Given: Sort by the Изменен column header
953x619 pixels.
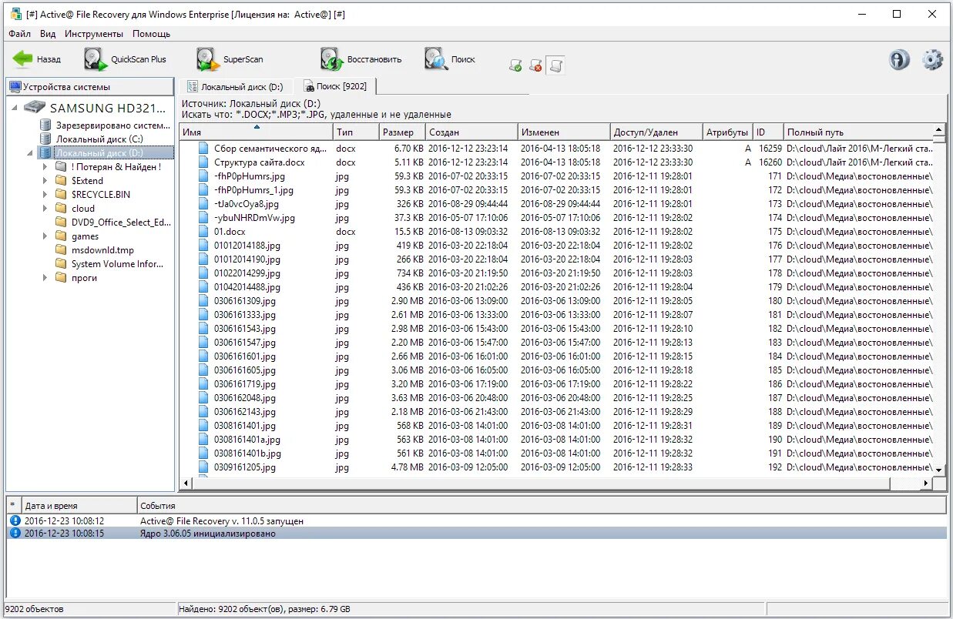Looking at the screenshot, I should pos(564,132).
